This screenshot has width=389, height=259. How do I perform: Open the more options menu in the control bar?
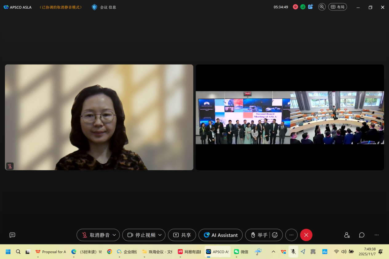point(291,235)
